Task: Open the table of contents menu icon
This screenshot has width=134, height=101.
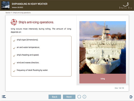Action: pos(4,97)
